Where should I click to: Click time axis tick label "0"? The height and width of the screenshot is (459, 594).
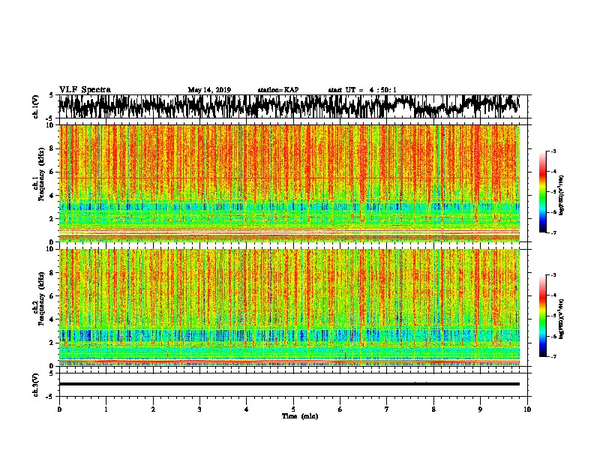pyautogui.click(x=59, y=409)
